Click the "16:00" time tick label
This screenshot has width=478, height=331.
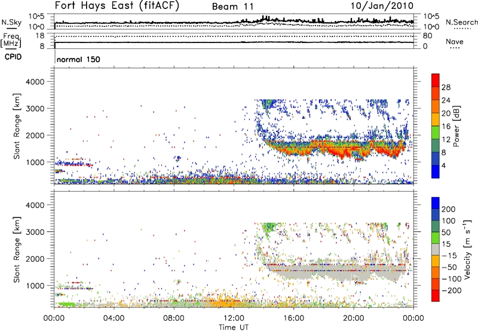(x=293, y=318)
